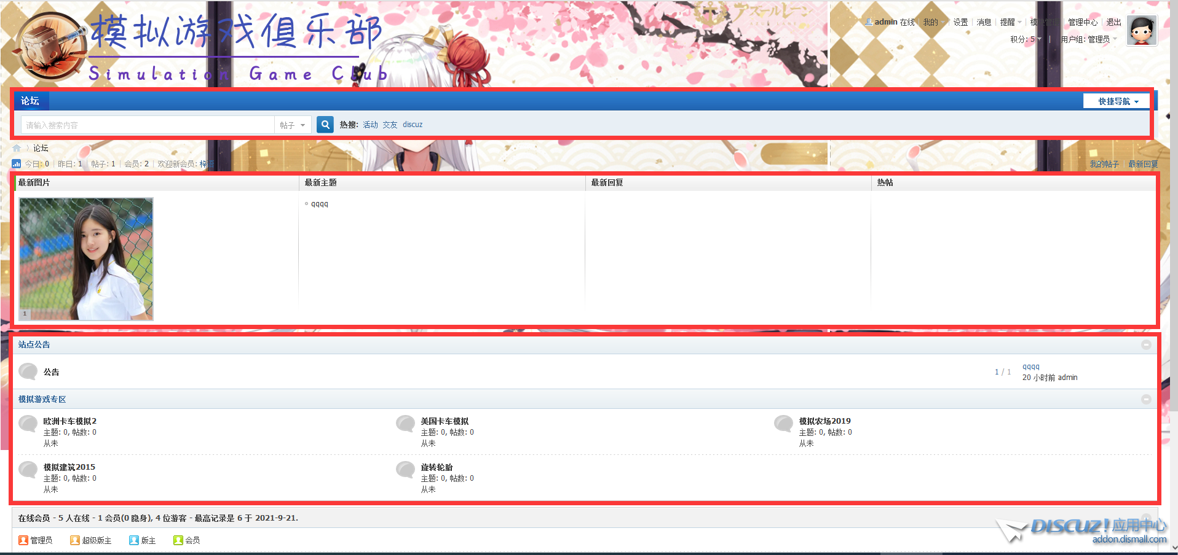Collapse the 模拟游戏专区 section
Screen dimensions: 1178x555
click(x=1146, y=399)
